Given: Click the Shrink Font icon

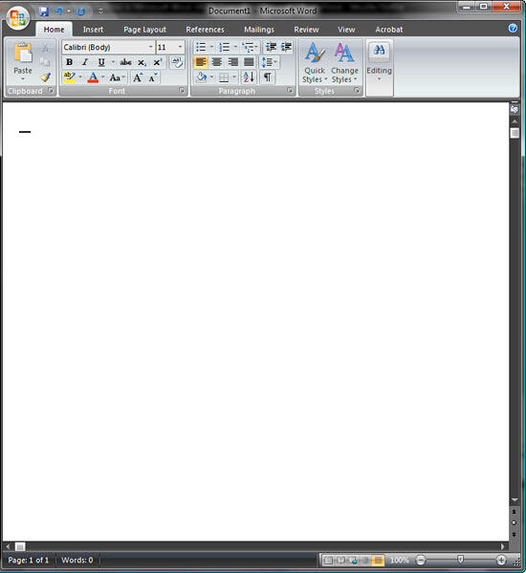Looking at the screenshot, I should tap(153, 77).
